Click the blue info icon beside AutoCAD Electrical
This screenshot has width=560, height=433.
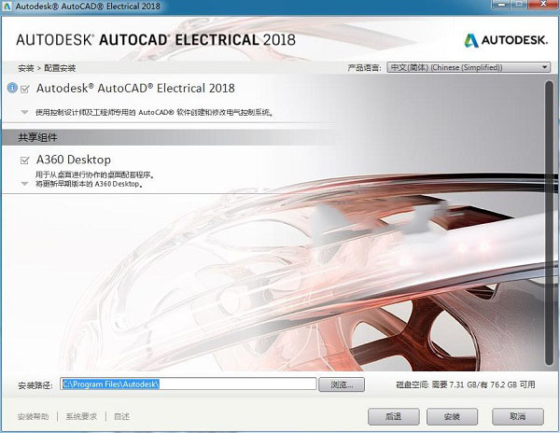[13, 89]
